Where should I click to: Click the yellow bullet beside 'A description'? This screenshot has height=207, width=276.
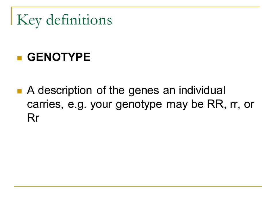pos(20,91)
